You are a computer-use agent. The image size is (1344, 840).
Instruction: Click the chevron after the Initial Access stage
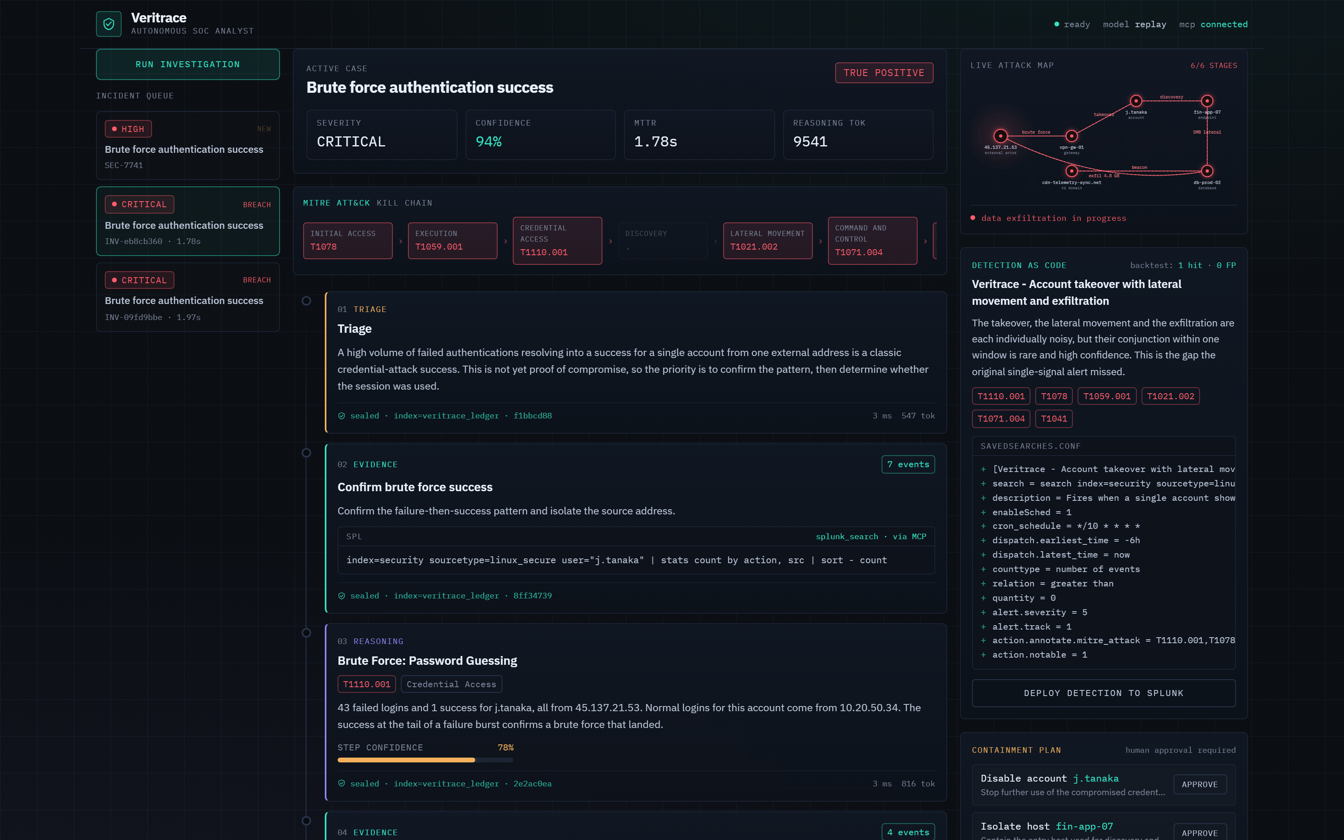400,241
